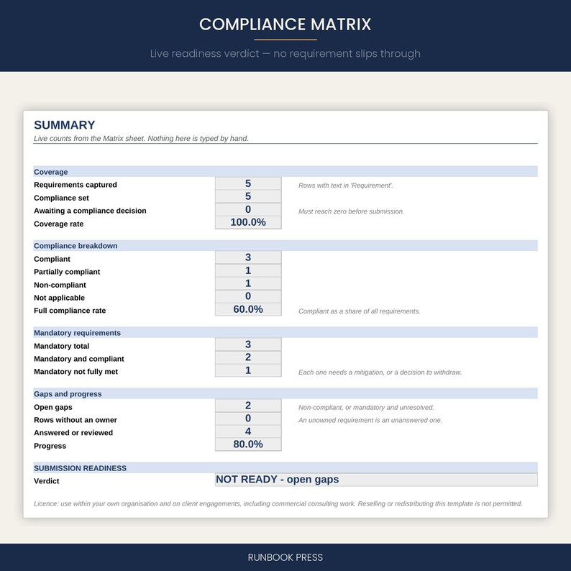The image size is (571, 571).
Task: Select the Coverage rate label
Action: 59,224
